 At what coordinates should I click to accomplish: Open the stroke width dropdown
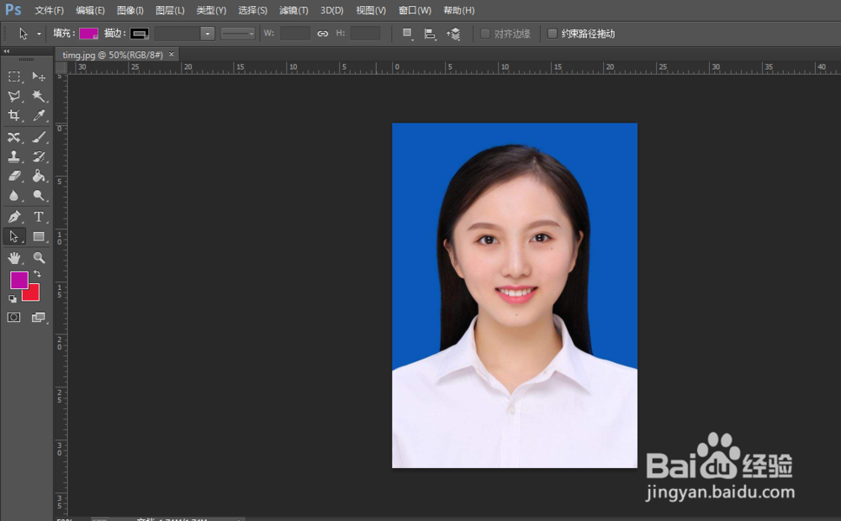(x=207, y=34)
